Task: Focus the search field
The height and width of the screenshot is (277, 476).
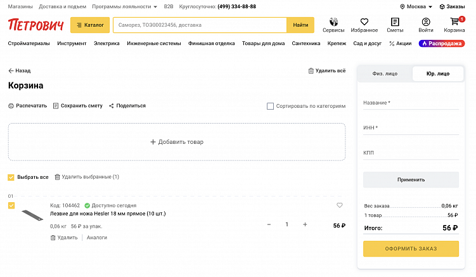Action: (200, 25)
